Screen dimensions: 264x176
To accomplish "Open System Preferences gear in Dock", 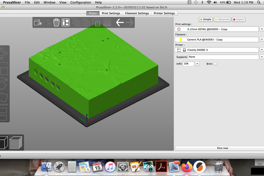I will pos(123,167).
